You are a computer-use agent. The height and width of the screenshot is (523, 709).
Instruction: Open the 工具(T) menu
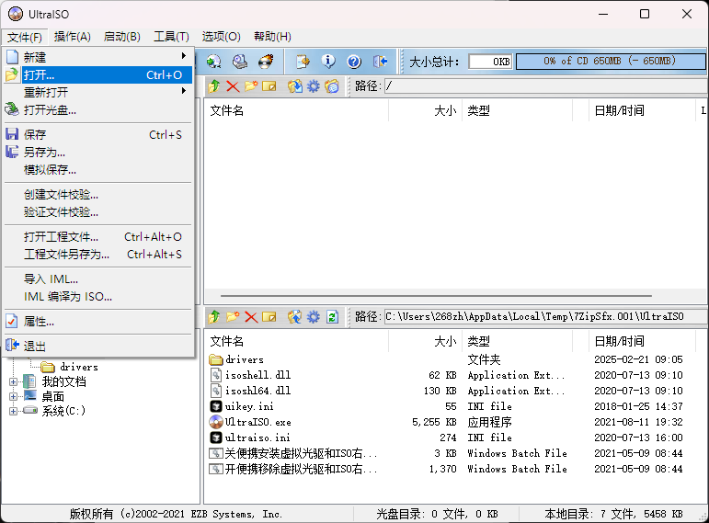[171, 37]
